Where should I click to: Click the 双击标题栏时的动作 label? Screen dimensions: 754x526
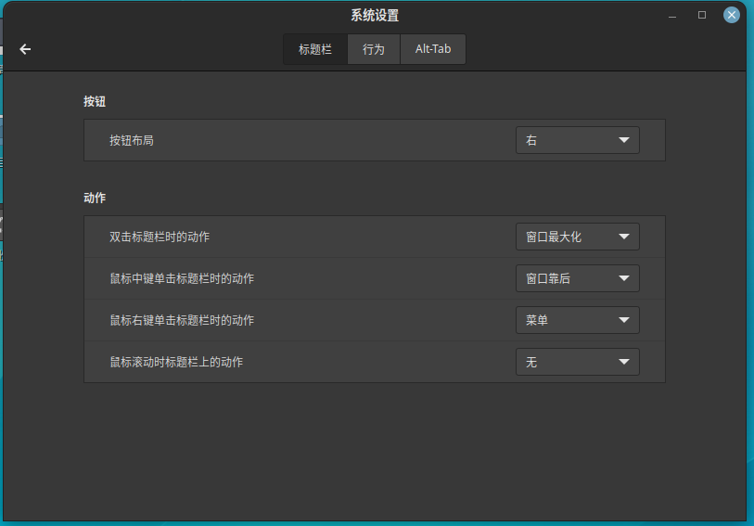[x=160, y=237]
